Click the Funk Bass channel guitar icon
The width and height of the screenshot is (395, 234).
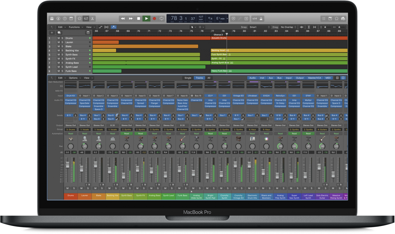[x=182, y=139]
